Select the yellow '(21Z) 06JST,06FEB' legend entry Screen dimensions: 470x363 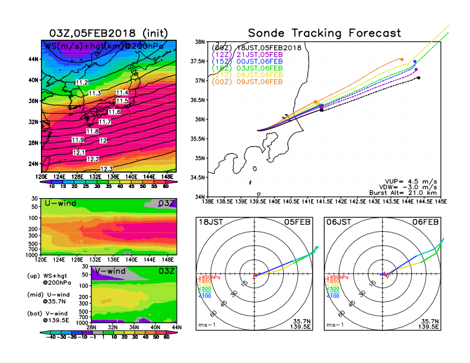pyautogui.click(x=247, y=75)
